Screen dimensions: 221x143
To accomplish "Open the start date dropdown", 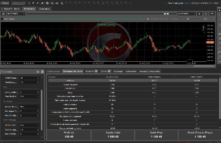I will point(16,14).
